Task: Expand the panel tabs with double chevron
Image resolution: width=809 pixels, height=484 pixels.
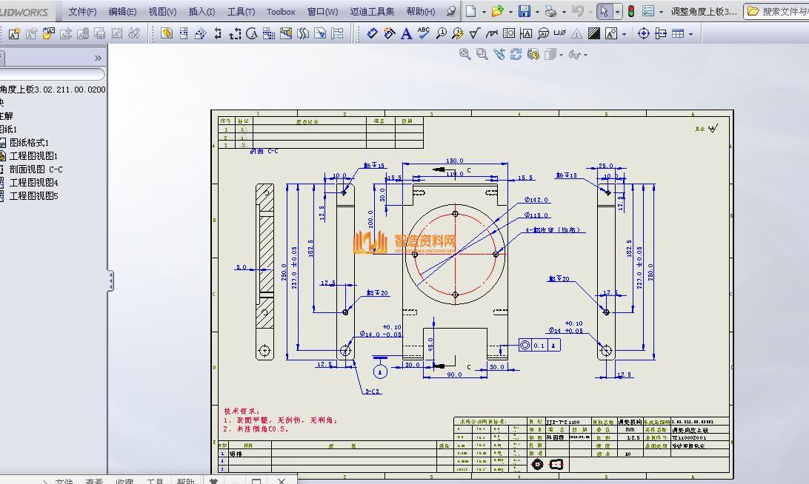Action: point(98,58)
